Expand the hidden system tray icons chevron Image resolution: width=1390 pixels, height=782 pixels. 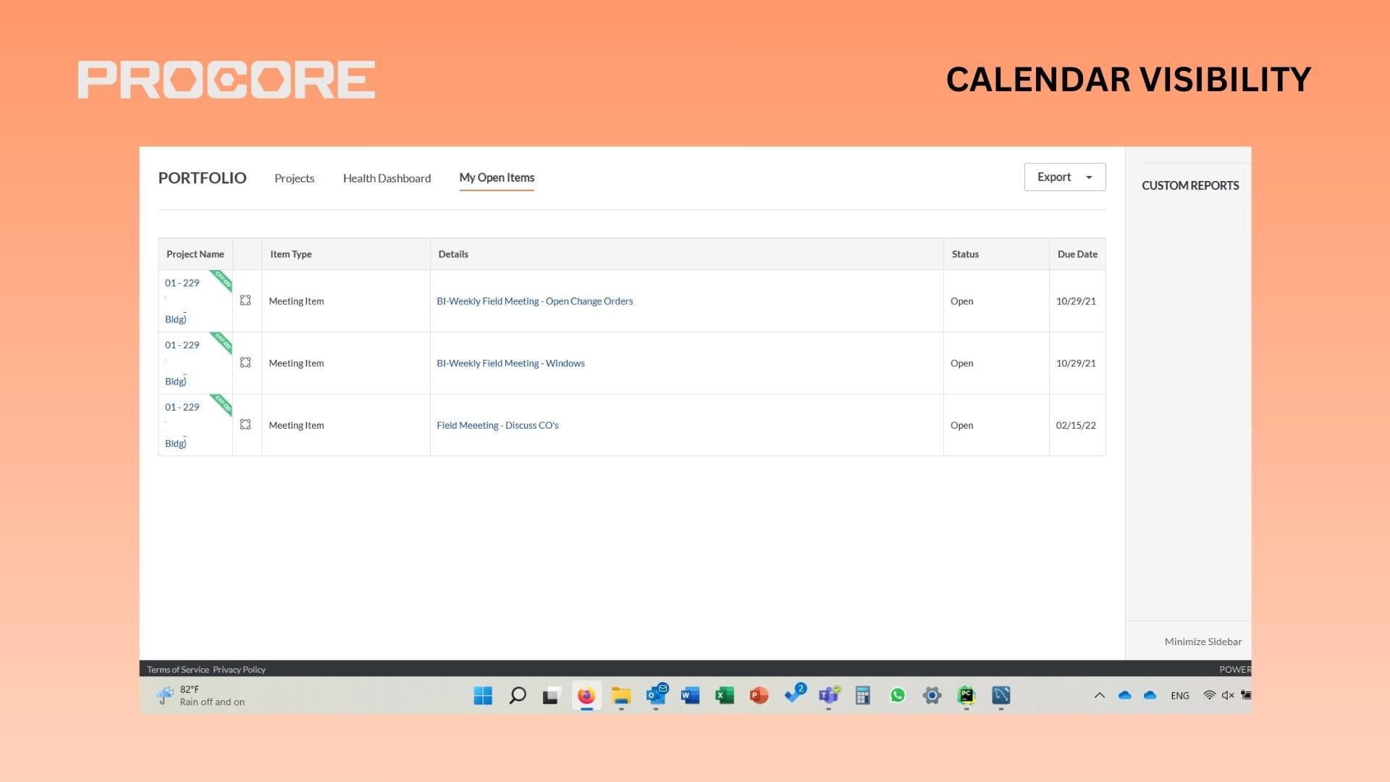click(x=1099, y=696)
